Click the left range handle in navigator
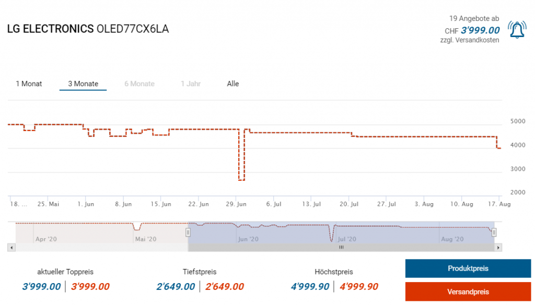 [188, 232]
